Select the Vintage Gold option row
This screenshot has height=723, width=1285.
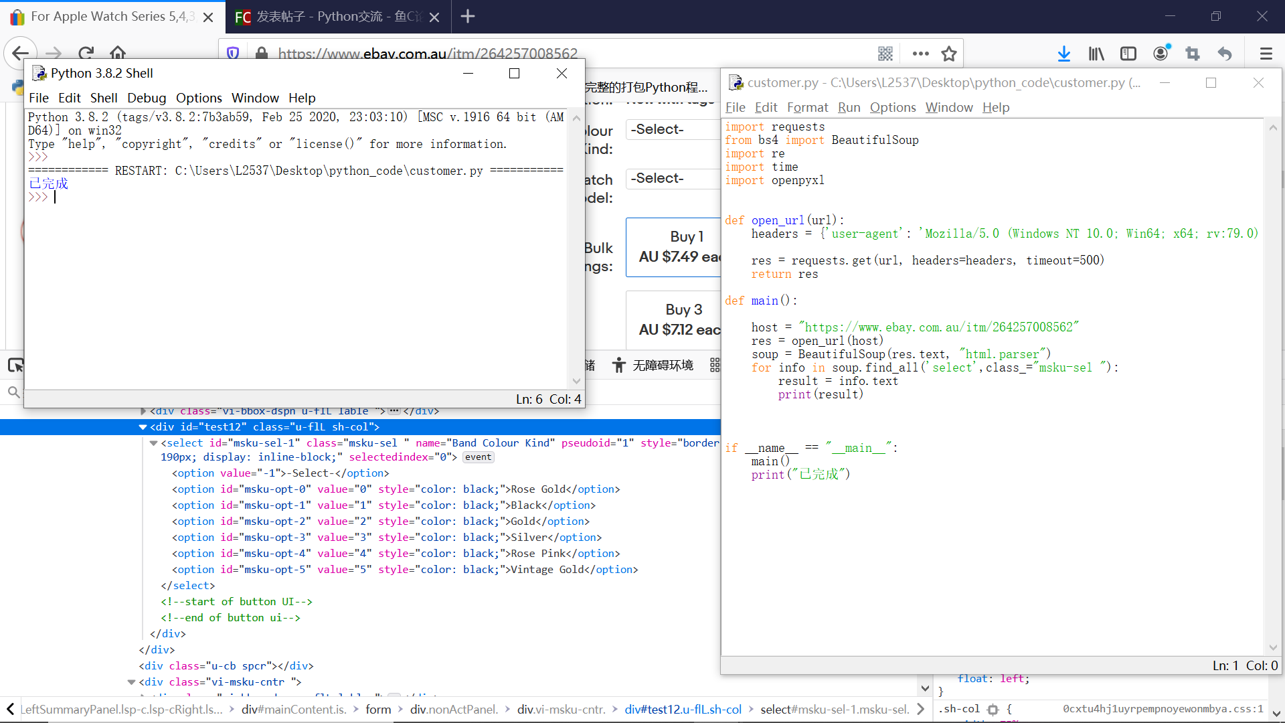pos(405,570)
